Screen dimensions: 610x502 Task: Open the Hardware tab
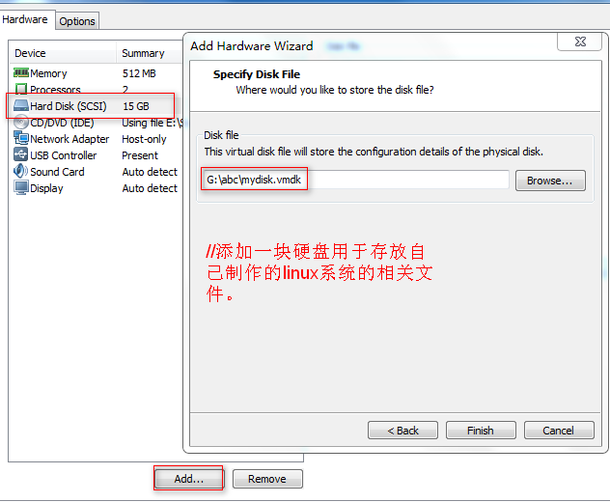point(25,19)
